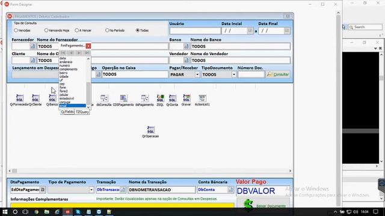This screenshot has height=216, width=385.
Task: Select the dsPagamento datasource component
Action: [144, 98]
